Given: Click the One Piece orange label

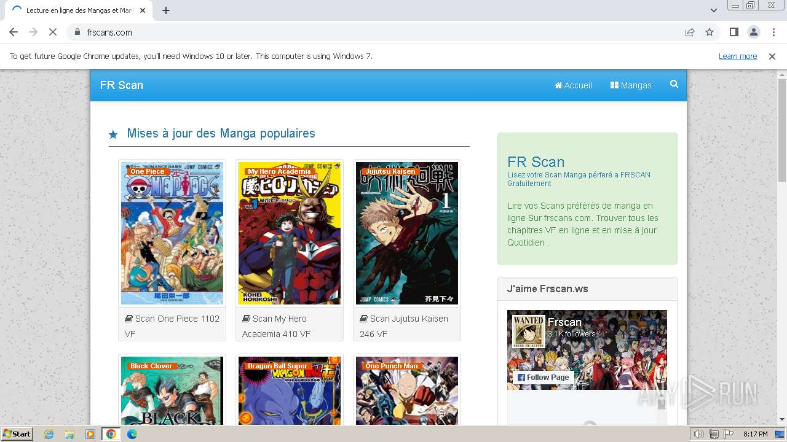Looking at the screenshot, I should pos(148,172).
